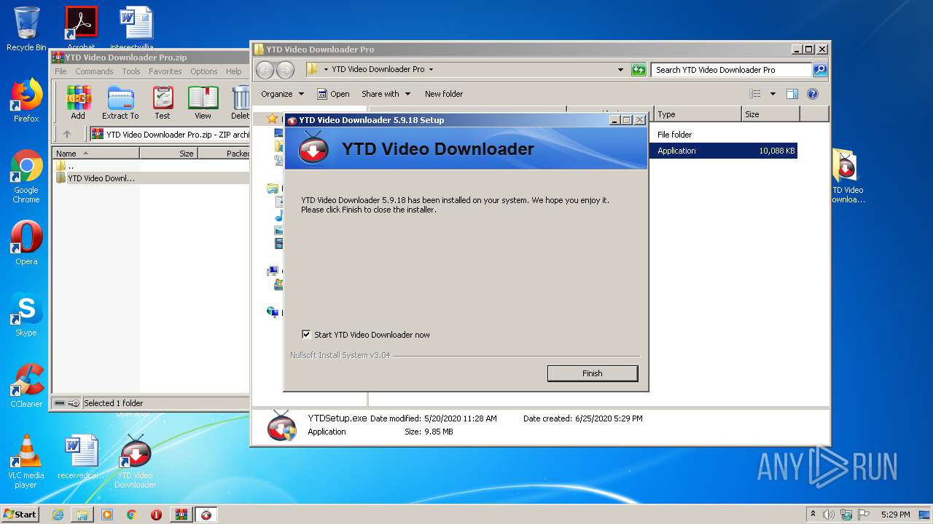
Task: Click the Add icon in WinRAR toolbar
Action: click(78, 103)
